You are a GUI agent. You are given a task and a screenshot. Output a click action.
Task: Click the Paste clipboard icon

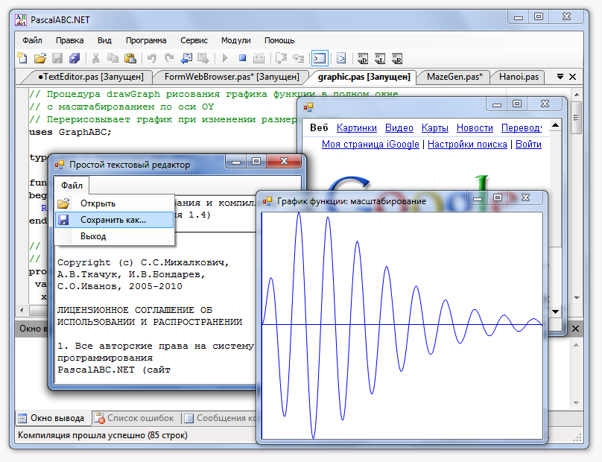pyautogui.click(x=130, y=57)
